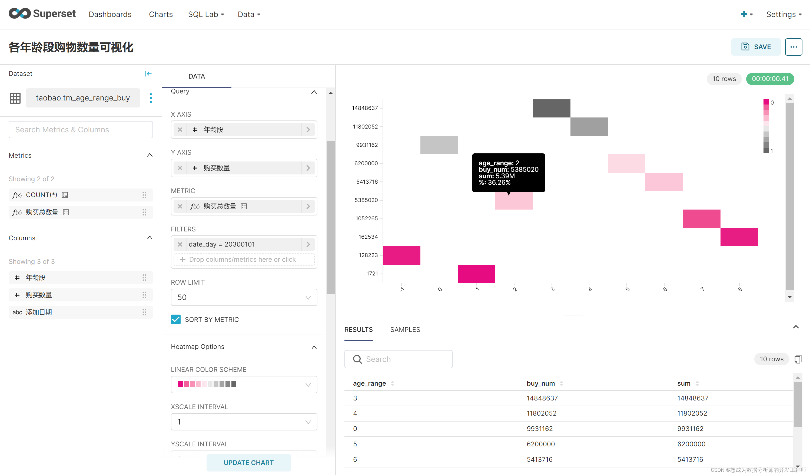Collapse the Metrics section
The image size is (810, 475).
[x=150, y=155]
